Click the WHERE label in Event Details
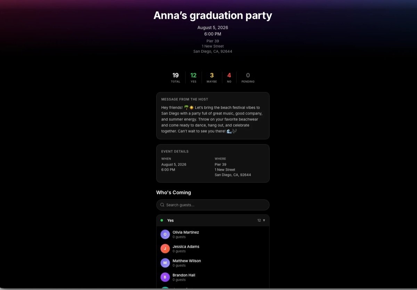Viewport: 417px width, 290px height. [220, 159]
